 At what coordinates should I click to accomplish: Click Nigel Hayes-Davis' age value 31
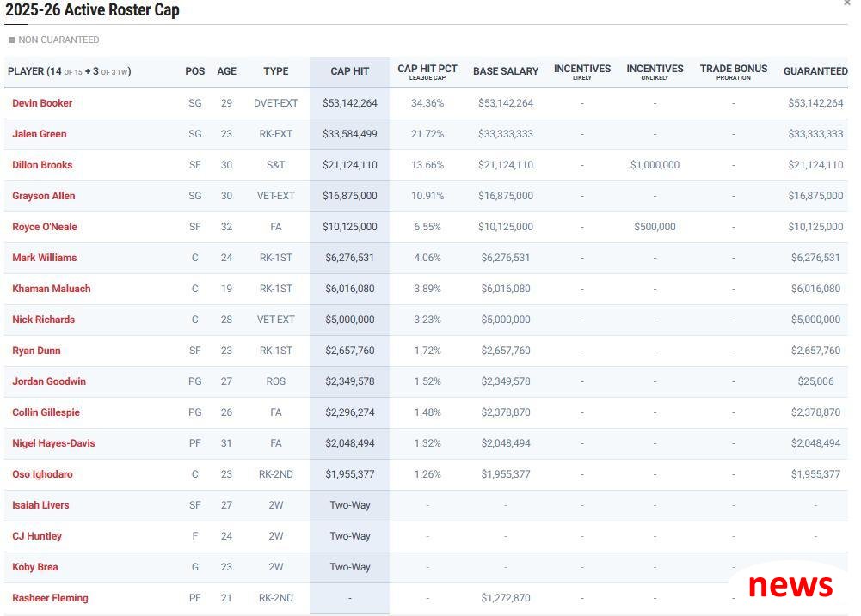pos(227,443)
